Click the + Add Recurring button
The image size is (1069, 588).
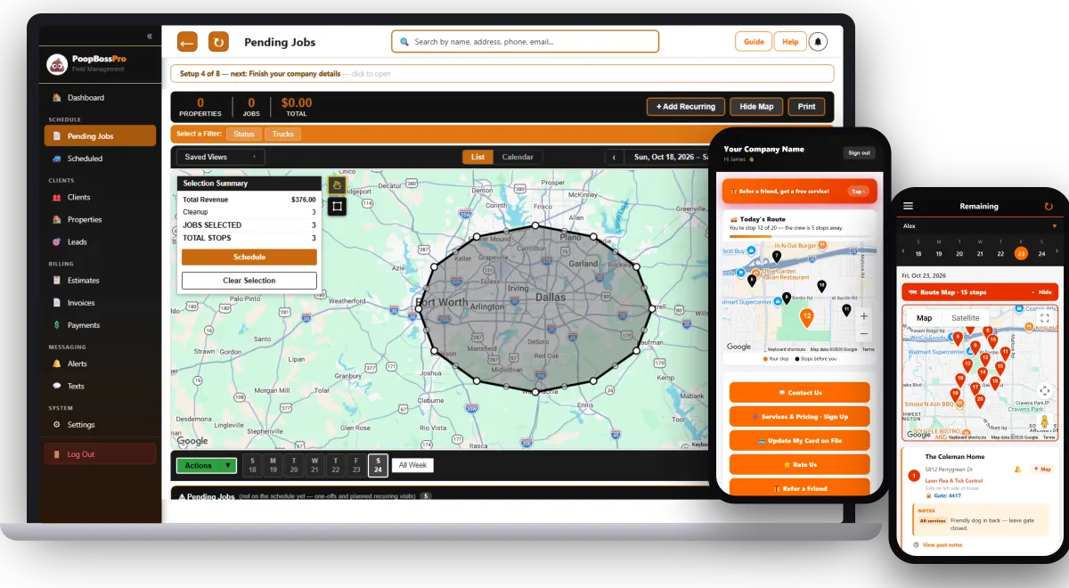pyautogui.click(x=686, y=107)
